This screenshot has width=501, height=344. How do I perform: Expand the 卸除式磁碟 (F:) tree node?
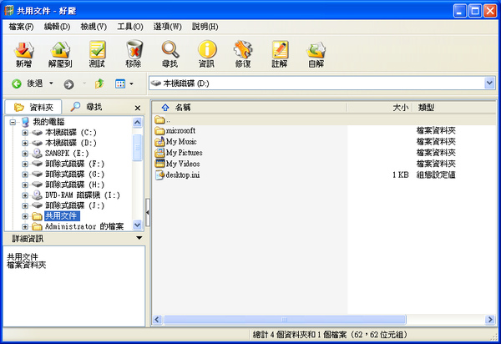click(25, 164)
